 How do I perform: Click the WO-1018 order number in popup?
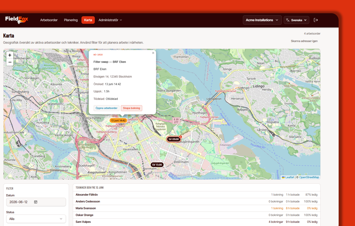(x=98, y=55)
